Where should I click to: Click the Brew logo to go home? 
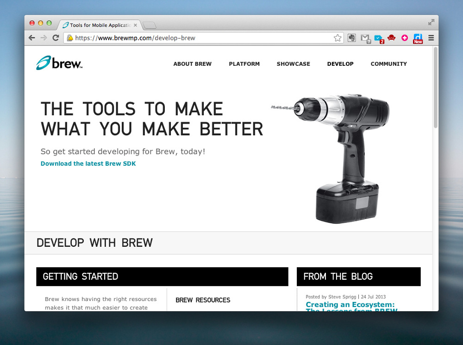[59, 63]
